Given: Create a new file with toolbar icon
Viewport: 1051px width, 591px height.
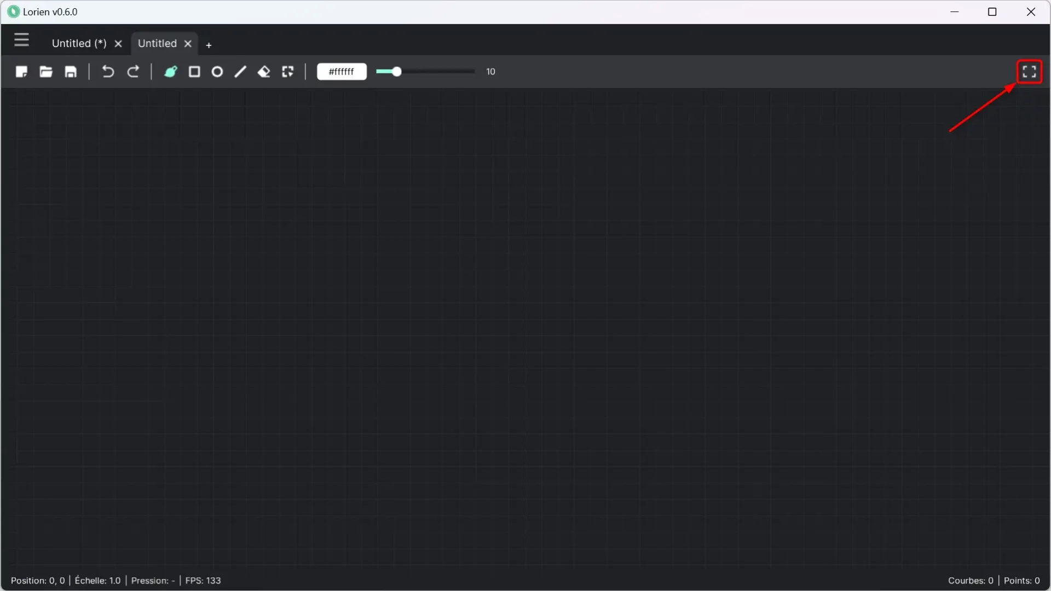Looking at the screenshot, I should (21, 72).
